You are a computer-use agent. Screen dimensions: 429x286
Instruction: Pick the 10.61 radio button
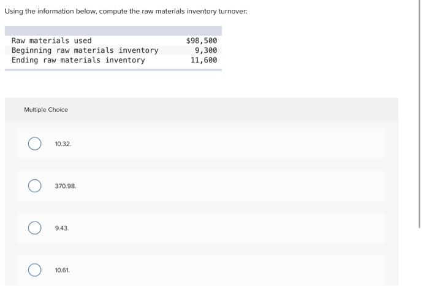click(35, 270)
